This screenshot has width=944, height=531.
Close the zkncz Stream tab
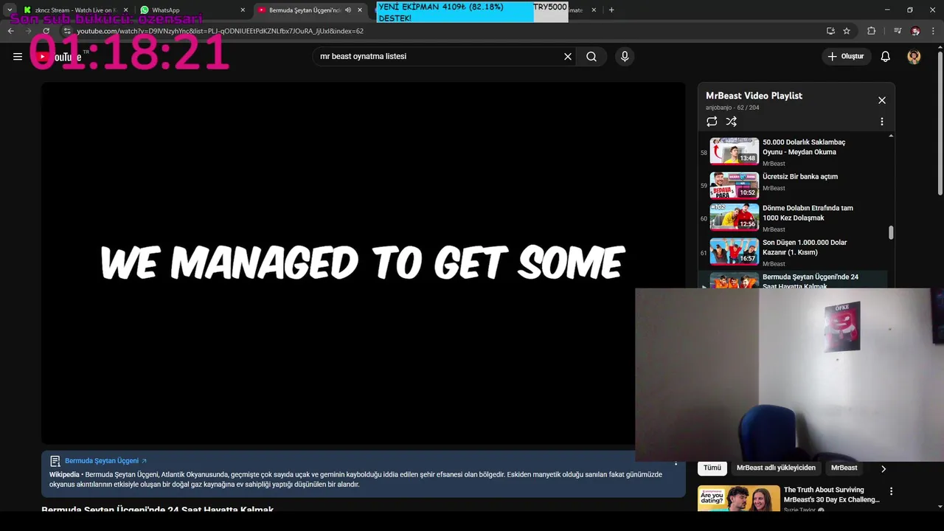point(125,10)
